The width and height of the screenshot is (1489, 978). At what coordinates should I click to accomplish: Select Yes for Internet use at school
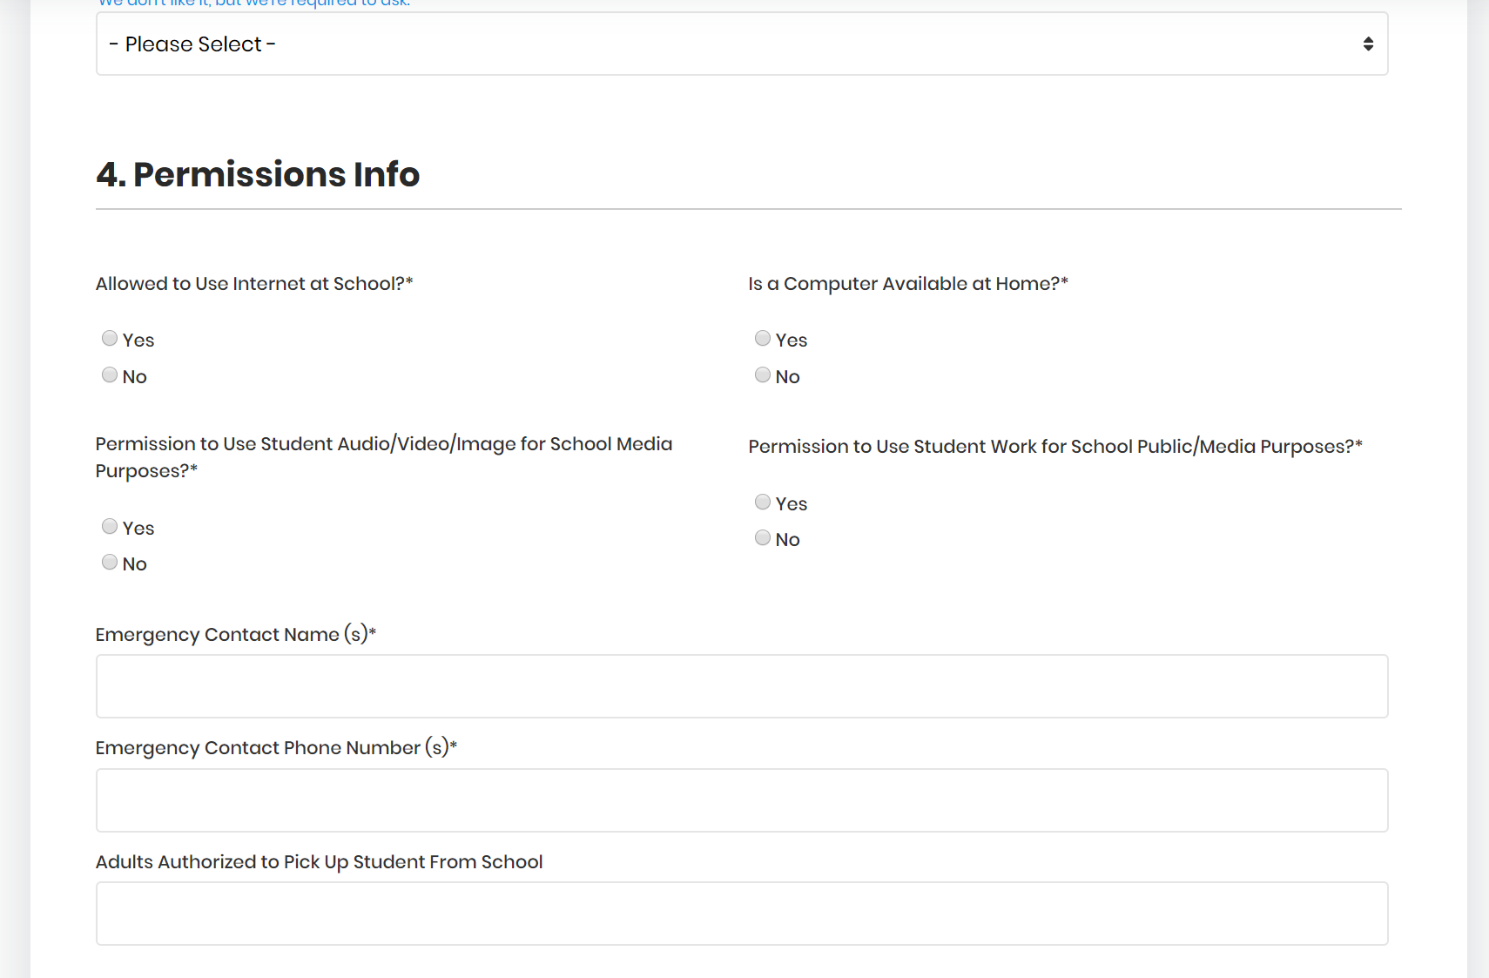point(110,338)
